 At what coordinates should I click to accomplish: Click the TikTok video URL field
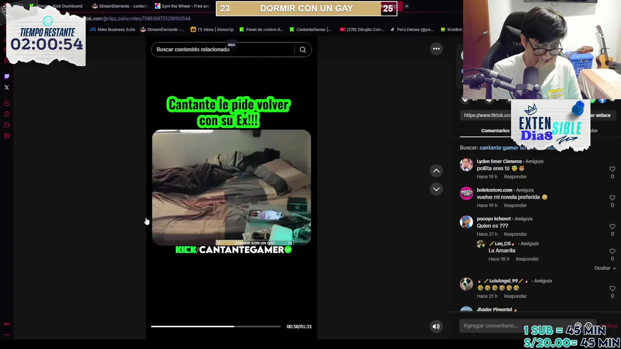487,115
